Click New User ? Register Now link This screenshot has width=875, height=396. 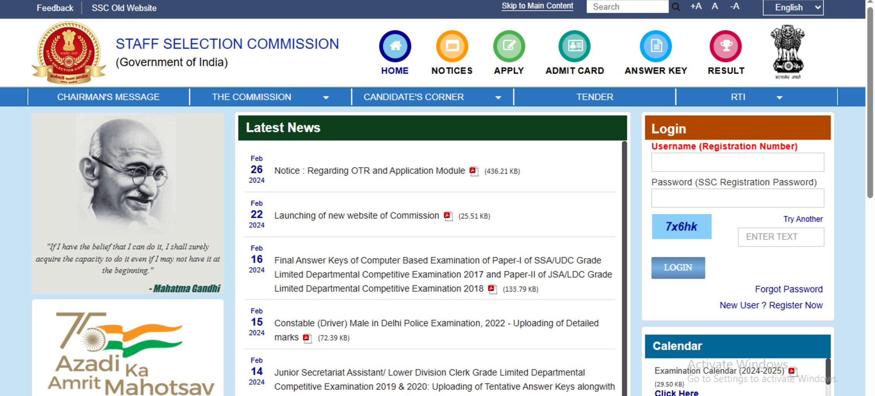(771, 305)
